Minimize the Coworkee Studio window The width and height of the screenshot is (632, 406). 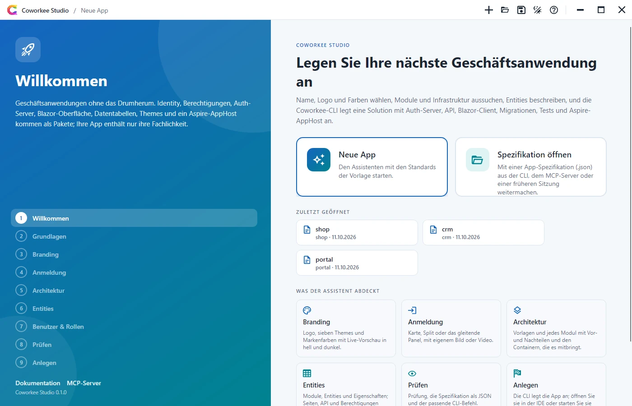coord(581,10)
